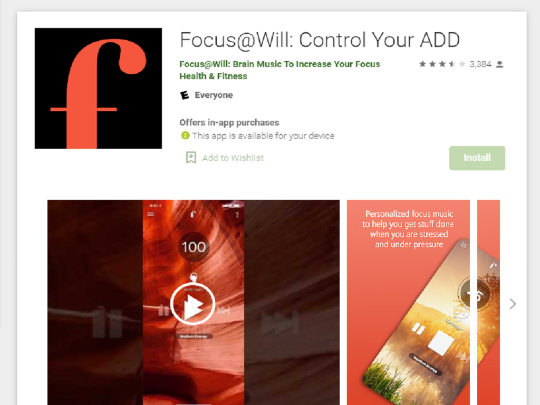The image size is (540, 405).
Task: Install the Focus@Will app
Action: 477,158
